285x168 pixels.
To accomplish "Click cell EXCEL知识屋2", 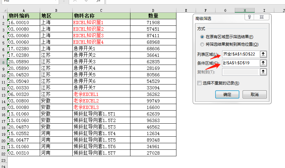I will (101, 29).
